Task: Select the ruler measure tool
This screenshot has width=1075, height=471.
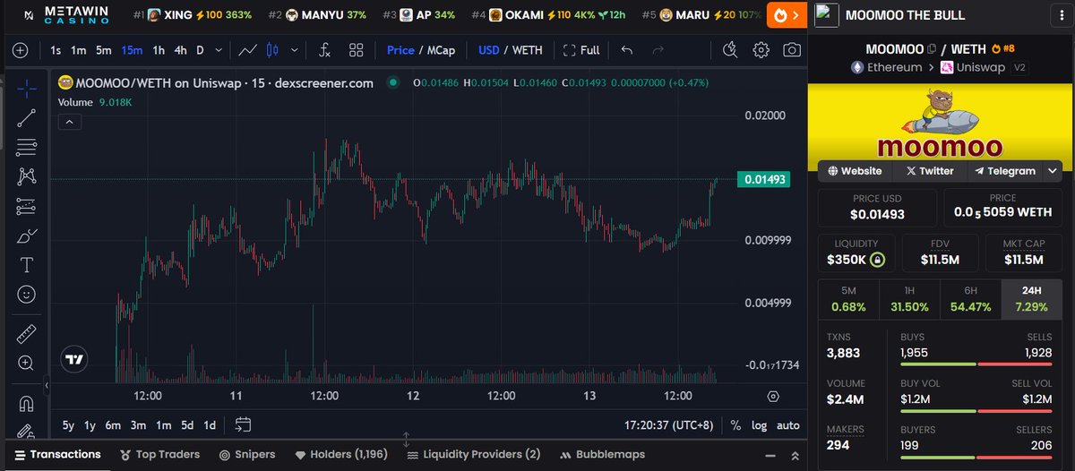Action: (x=26, y=334)
